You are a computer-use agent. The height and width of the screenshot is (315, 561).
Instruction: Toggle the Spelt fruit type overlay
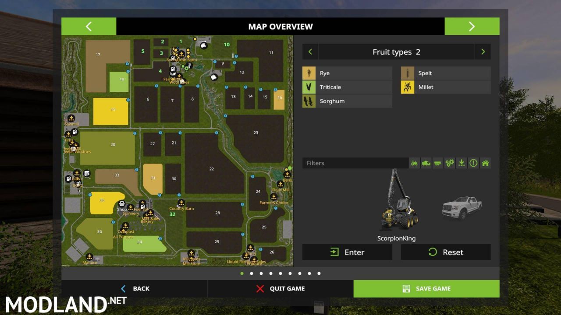point(446,73)
